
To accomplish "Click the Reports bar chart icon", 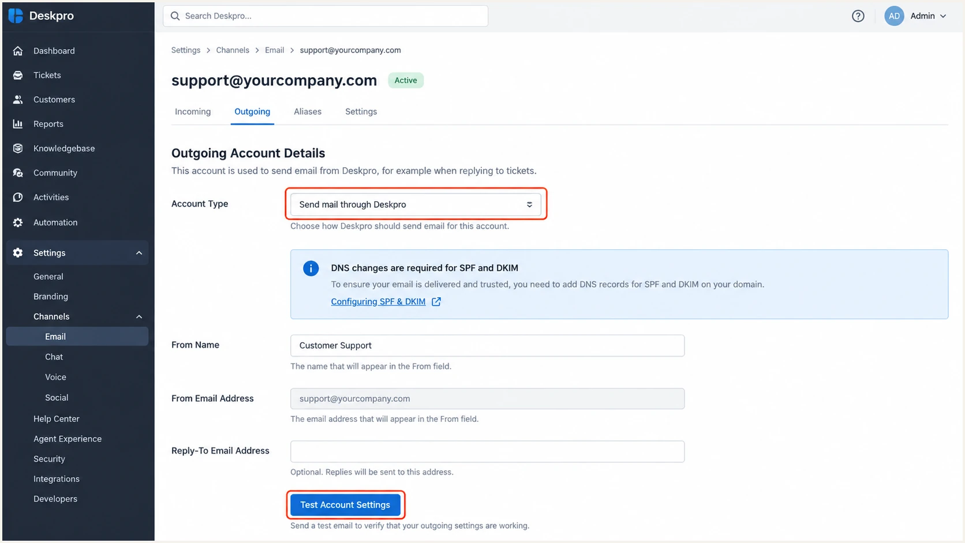I will [18, 124].
